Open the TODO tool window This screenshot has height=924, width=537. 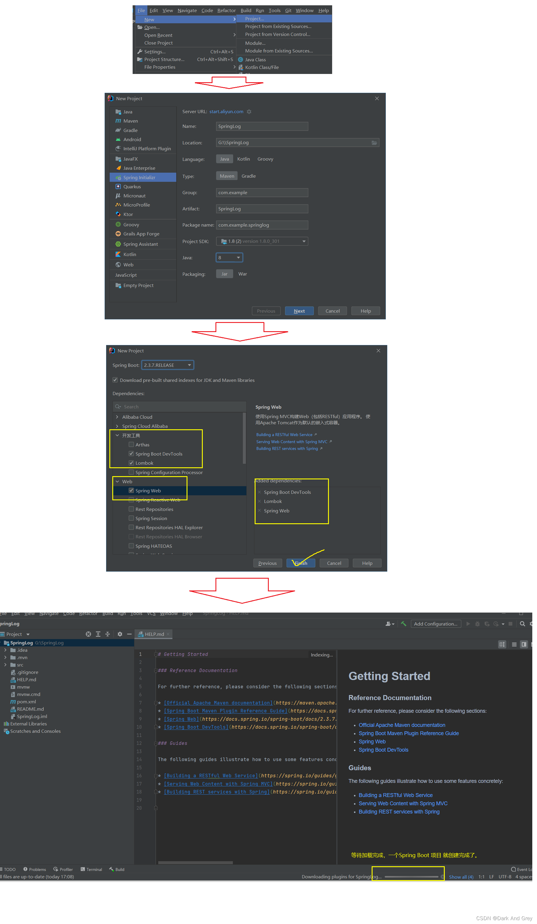pyautogui.click(x=8, y=869)
